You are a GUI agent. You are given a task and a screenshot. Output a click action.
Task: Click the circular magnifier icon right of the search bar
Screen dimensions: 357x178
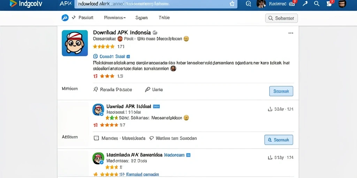click(248, 3)
